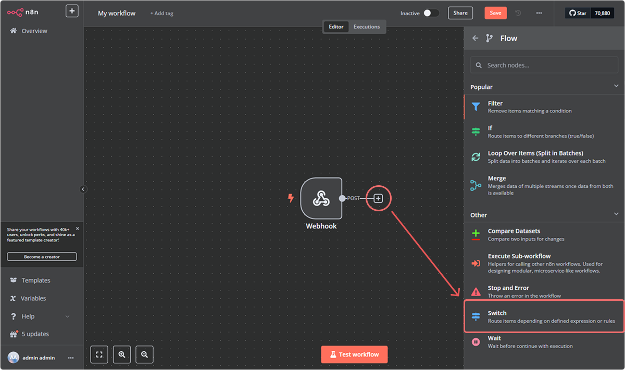
Task: Close the template creator promo banner
Action: 78,228
